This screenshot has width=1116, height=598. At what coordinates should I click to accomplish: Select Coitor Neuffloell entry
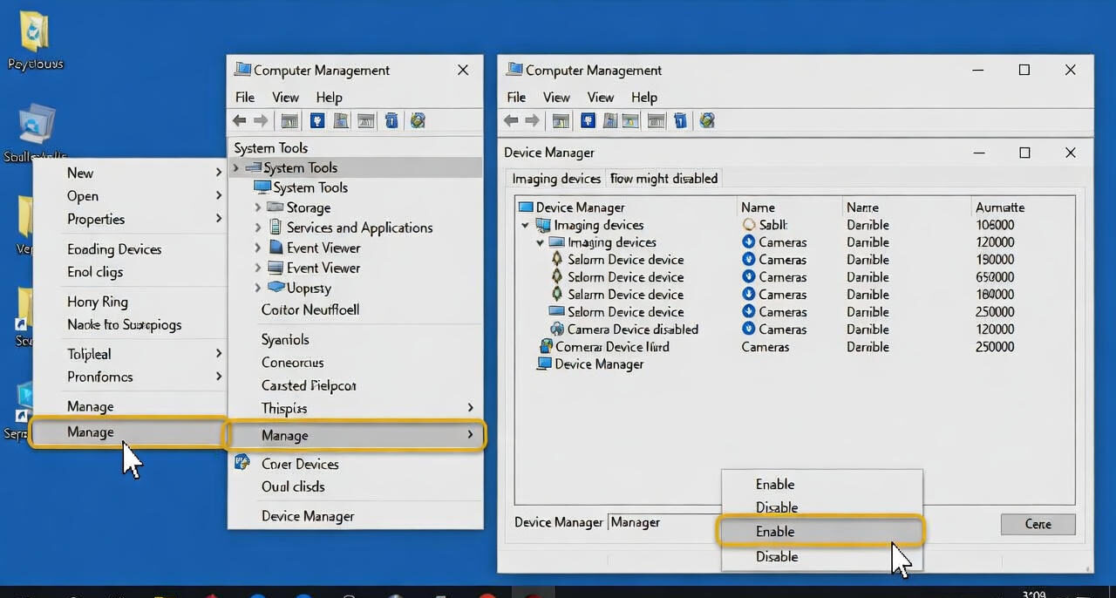[310, 309]
